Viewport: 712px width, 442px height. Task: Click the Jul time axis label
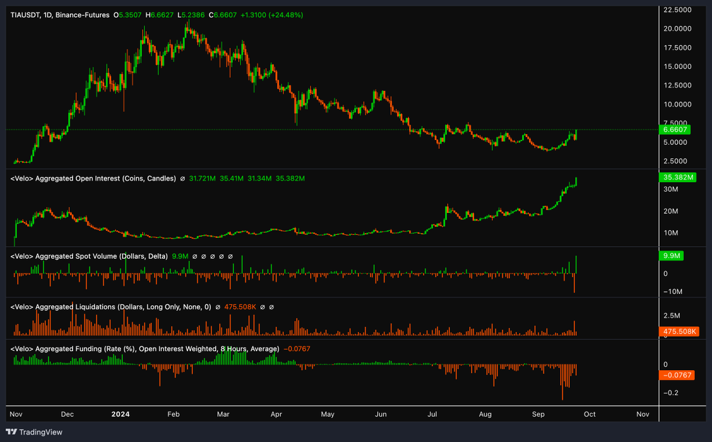point(433,414)
